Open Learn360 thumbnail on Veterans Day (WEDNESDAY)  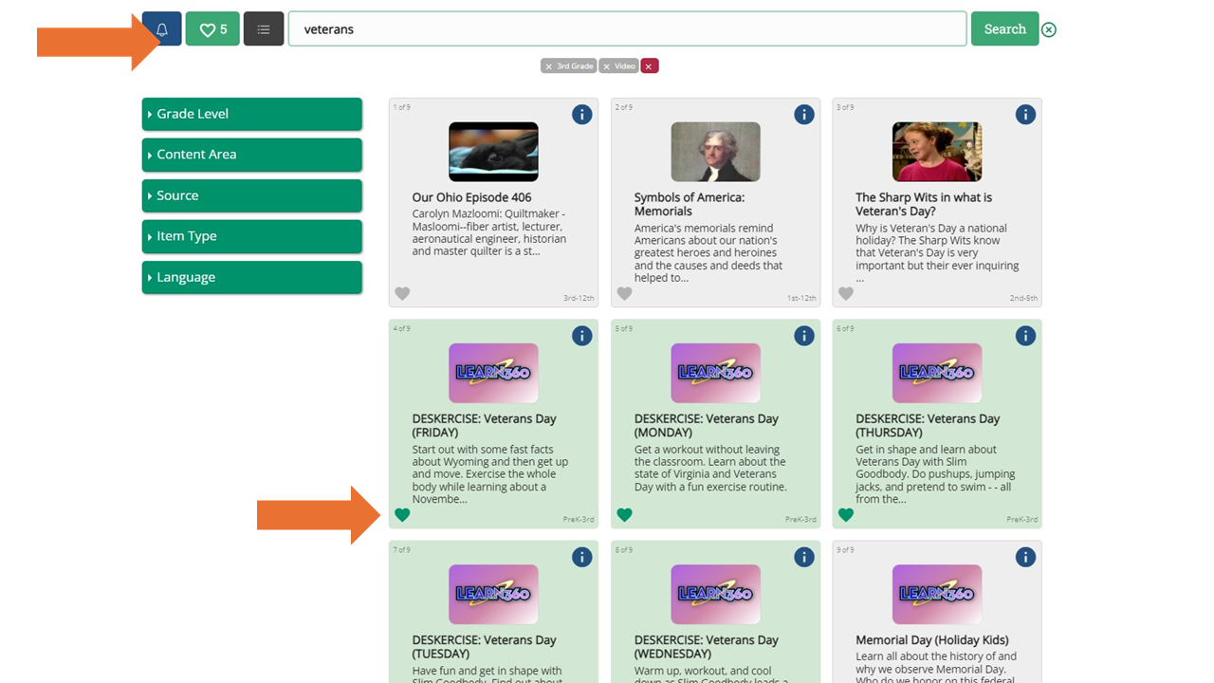pos(715,595)
